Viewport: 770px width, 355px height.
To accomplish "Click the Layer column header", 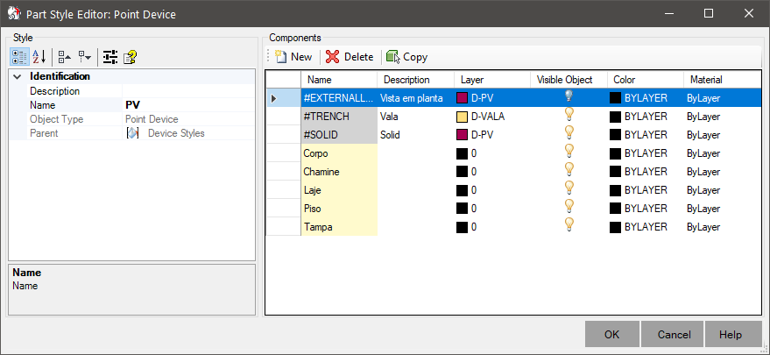I will pyautogui.click(x=492, y=80).
